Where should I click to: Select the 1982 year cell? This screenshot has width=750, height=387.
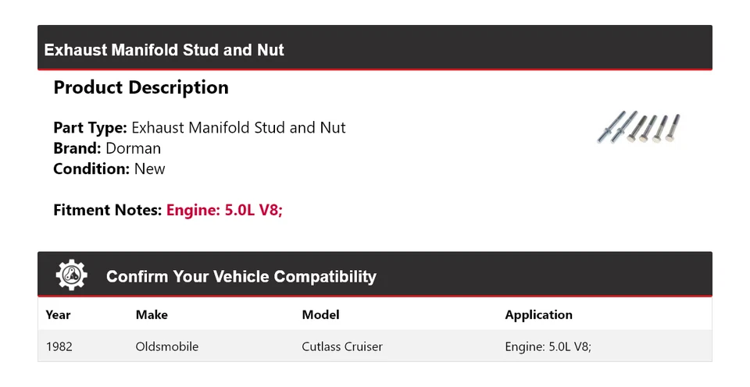tap(59, 346)
